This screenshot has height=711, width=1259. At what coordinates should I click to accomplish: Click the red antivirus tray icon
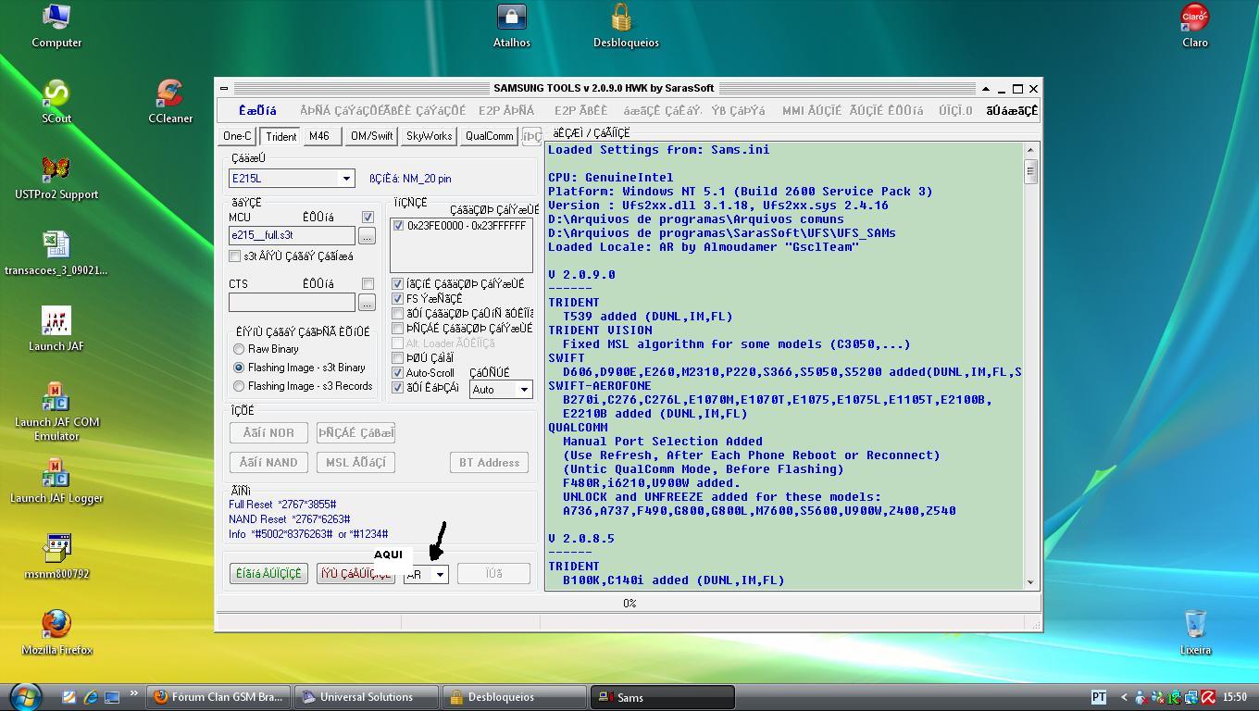point(1209,697)
